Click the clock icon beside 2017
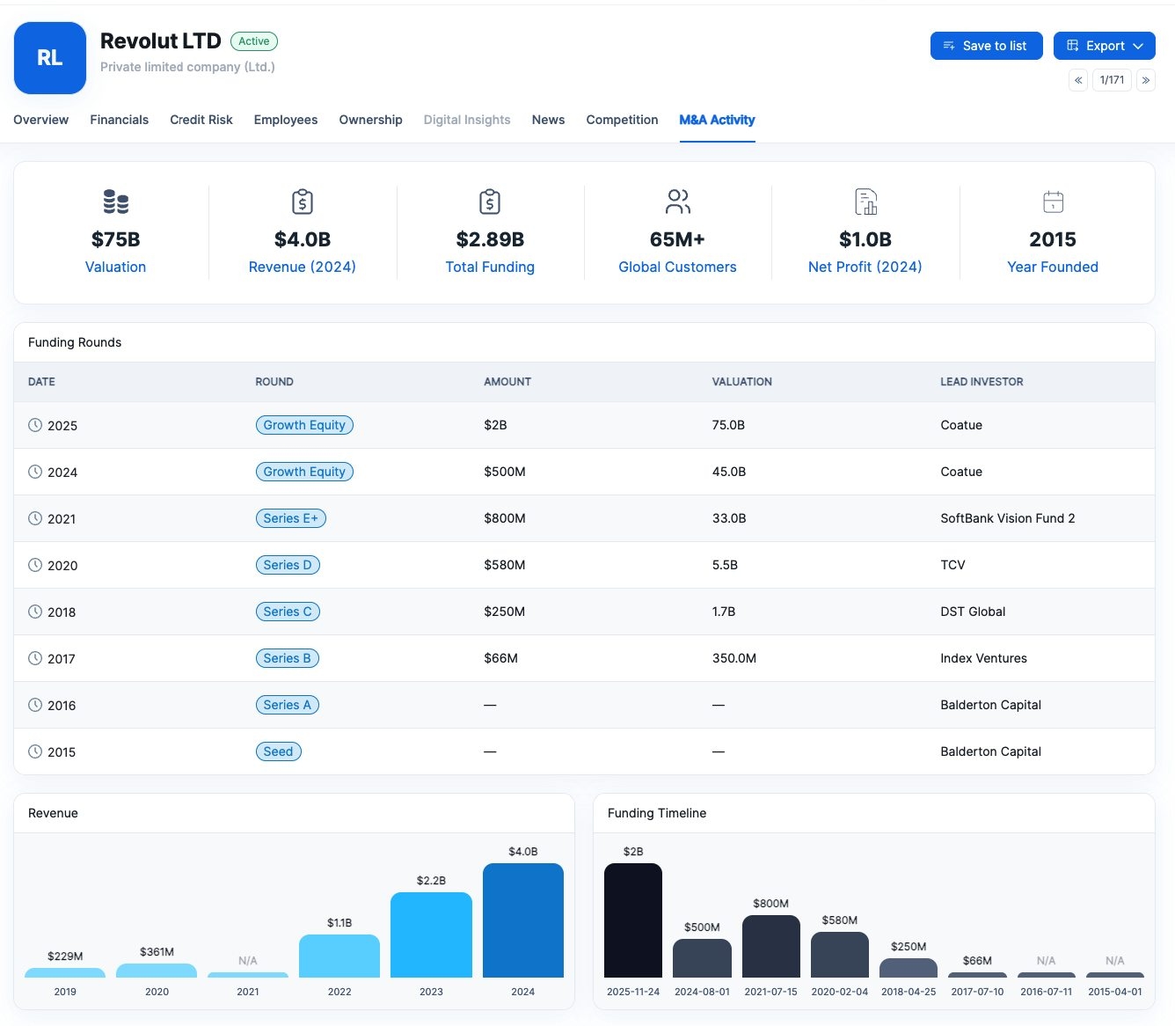1175x1026 pixels. coord(35,658)
